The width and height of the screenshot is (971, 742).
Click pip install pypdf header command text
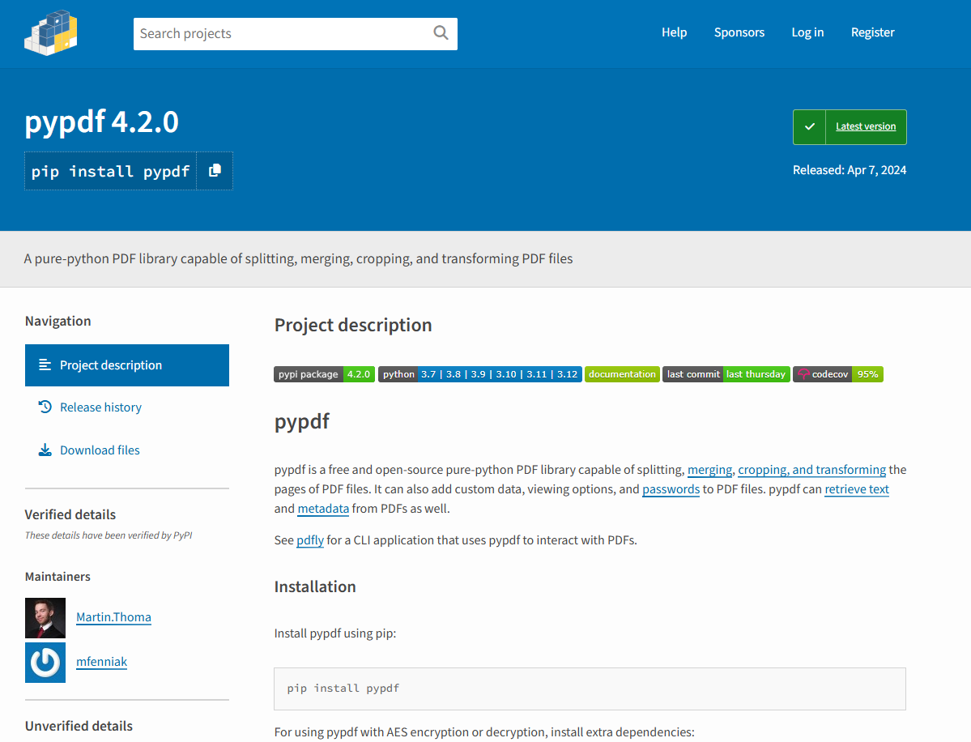[110, 172]
